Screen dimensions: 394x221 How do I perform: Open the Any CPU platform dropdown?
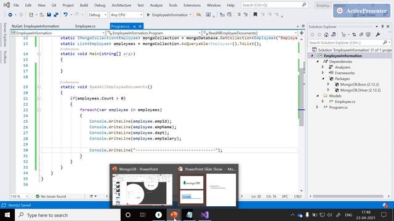click(x=126, y=15)
